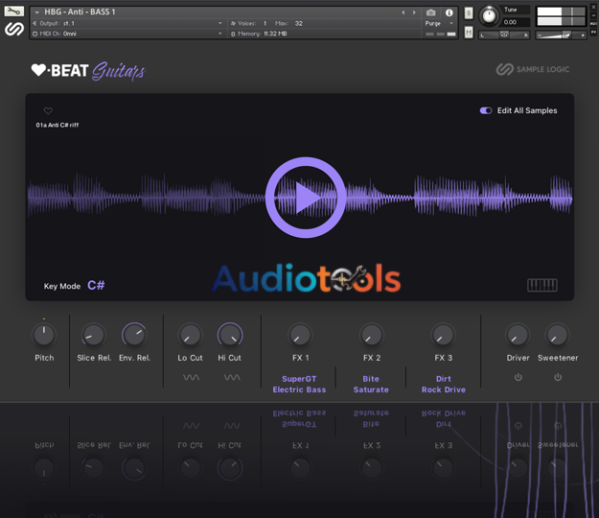Open the keyboard view icon

tap(542, 285)
